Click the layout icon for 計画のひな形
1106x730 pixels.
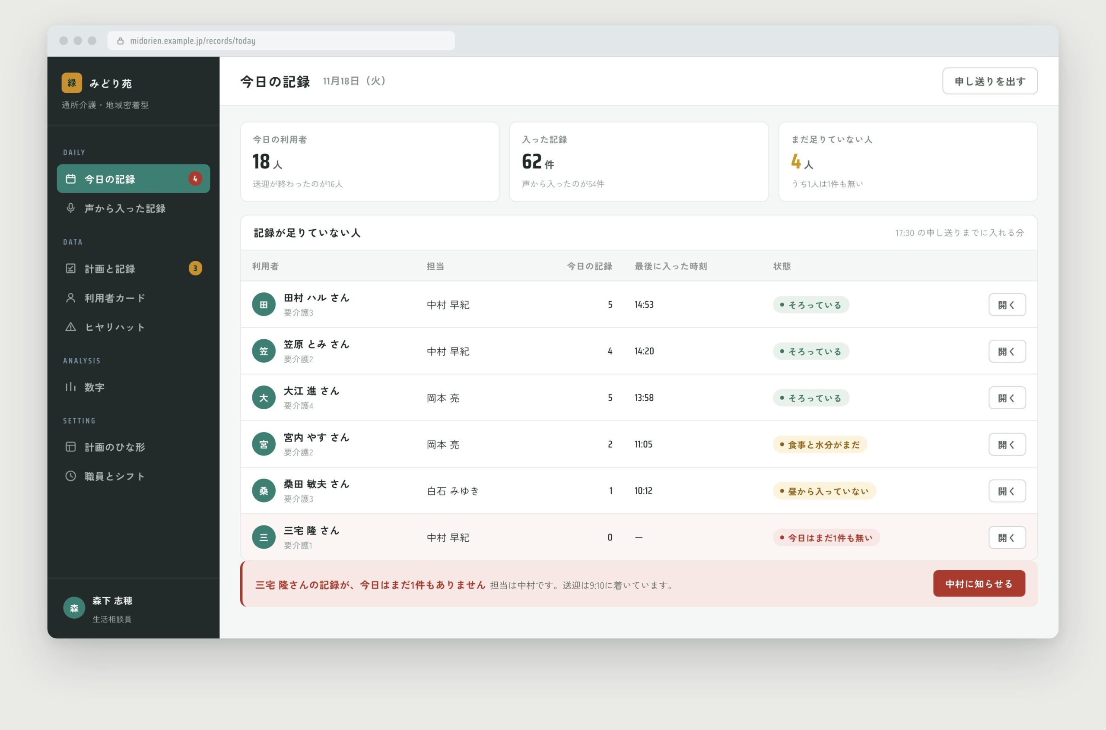[x=70, y=447]
